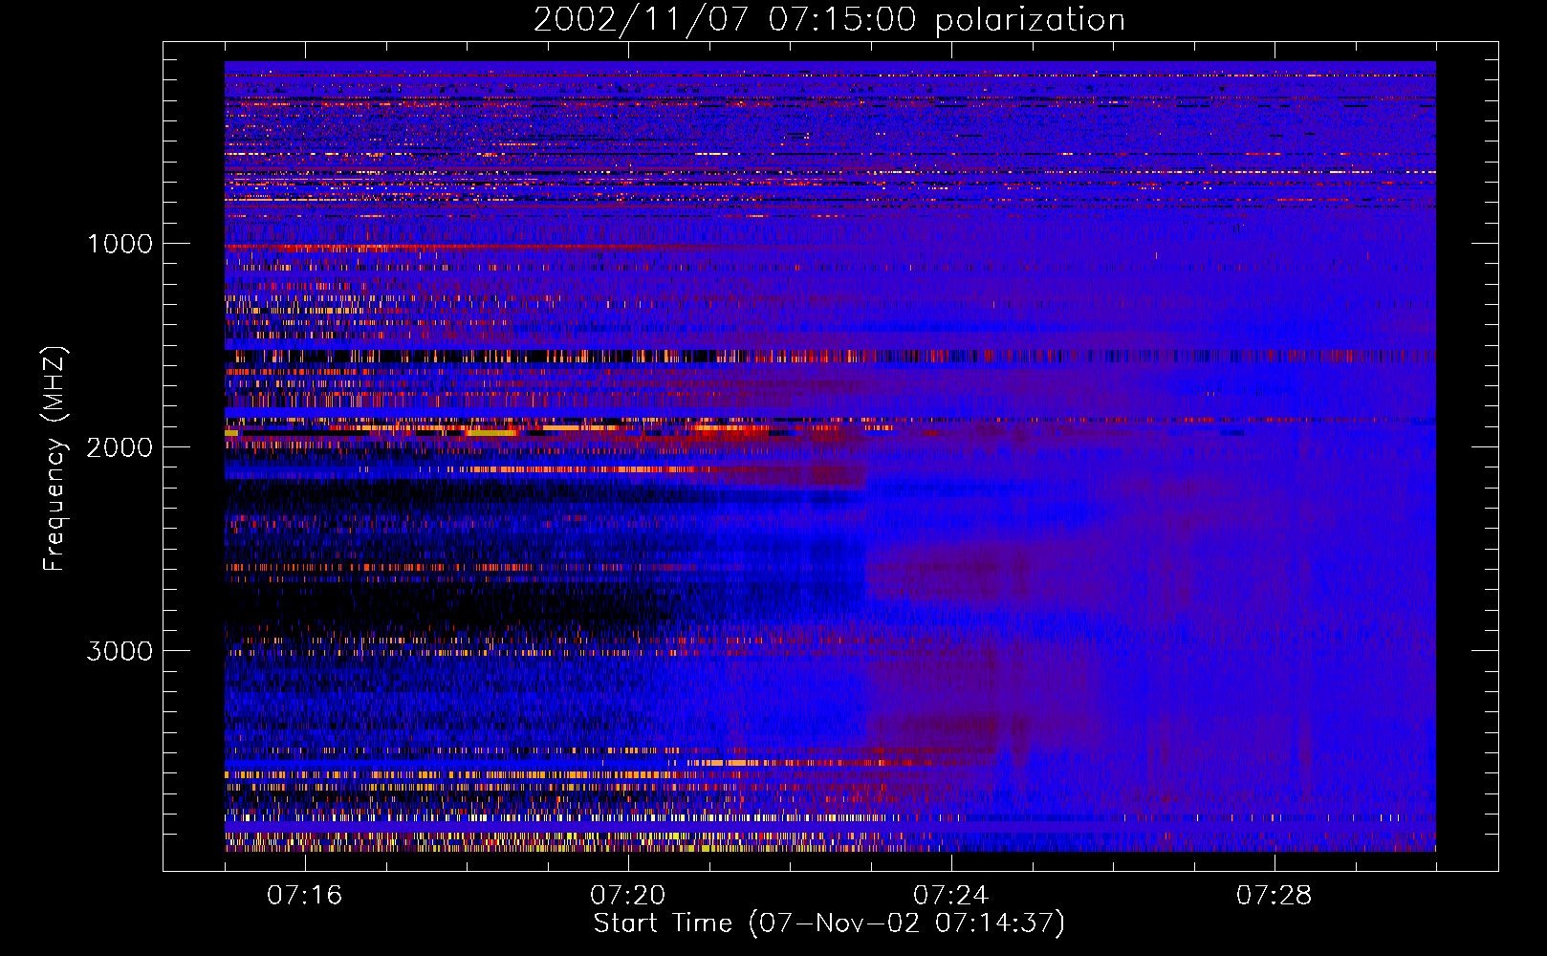Click the 3000 frequency tick label
Screen dimensions: 1547x956
pos(120,651)
